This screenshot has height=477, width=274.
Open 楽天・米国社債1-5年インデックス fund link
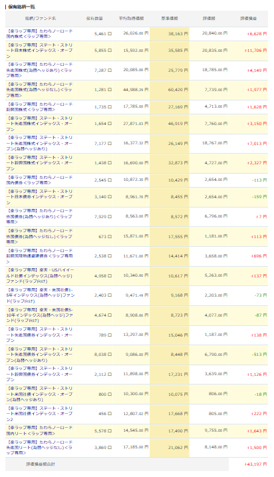pos(41,295)
